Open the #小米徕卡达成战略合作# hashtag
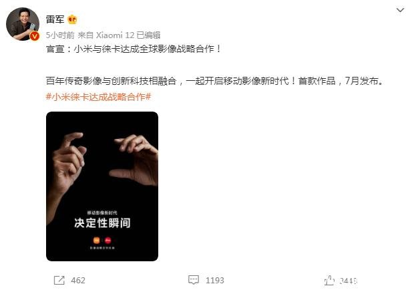The image size is (406, 290). click(x=98, y=97)
